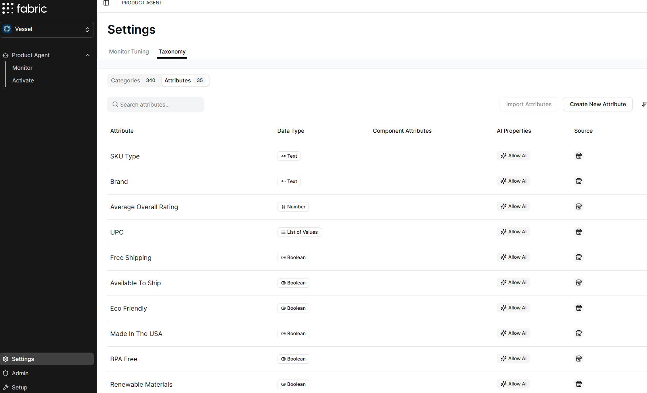Click the Setup wrench icon
This screenshot has height=393, width=647.
6,387
